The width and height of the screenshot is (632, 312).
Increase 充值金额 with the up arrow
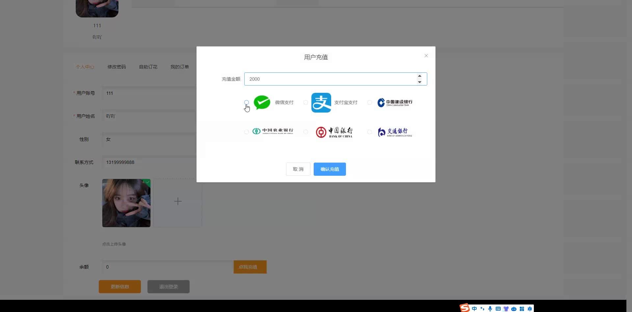420,76
